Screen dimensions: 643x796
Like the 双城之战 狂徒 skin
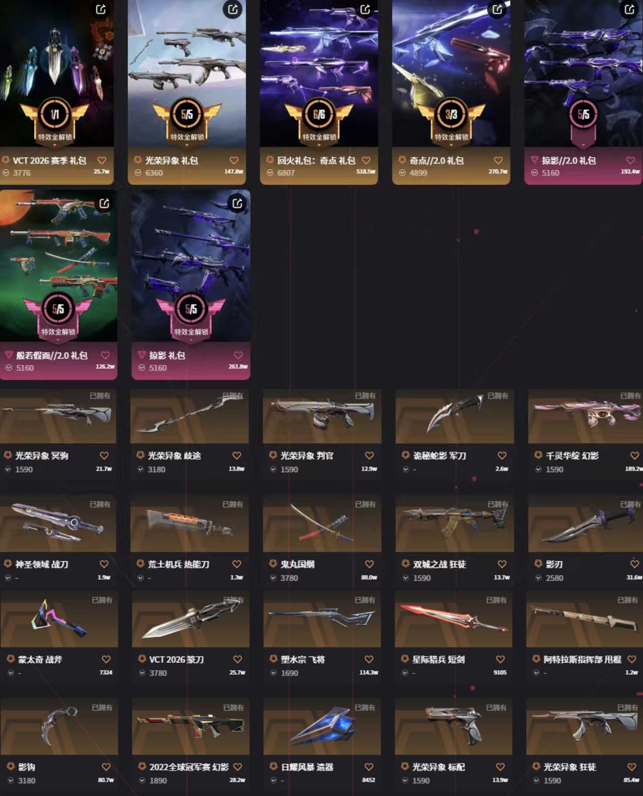coord(502,564)
